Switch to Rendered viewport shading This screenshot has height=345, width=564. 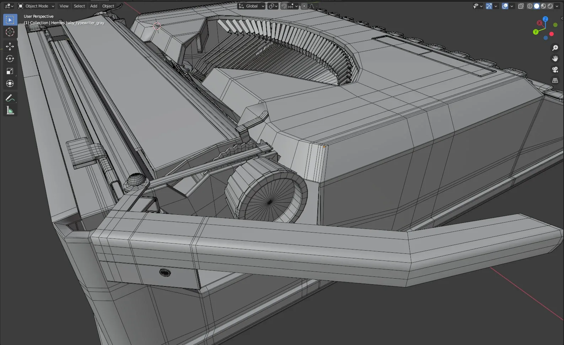point(550,6)
